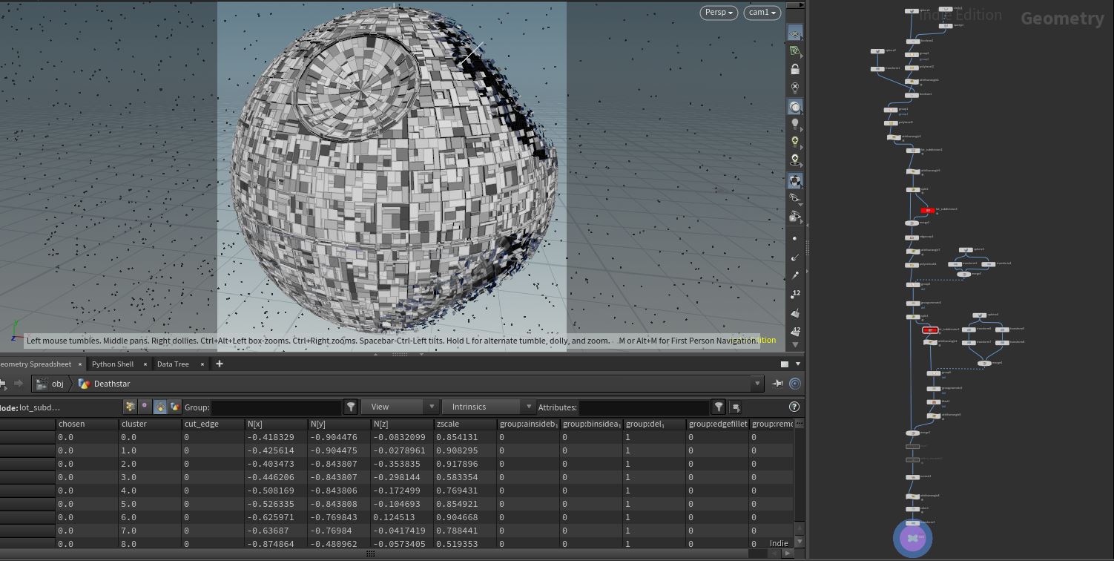The image size is (1114, 561).
Task: Expand the network path dropdown arrow
Action: pos(757,384)
